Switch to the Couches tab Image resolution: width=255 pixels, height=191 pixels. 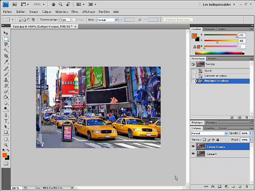210,128
